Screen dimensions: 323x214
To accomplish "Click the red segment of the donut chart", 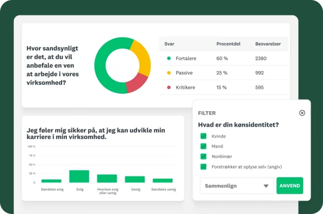I will (136, 82).
